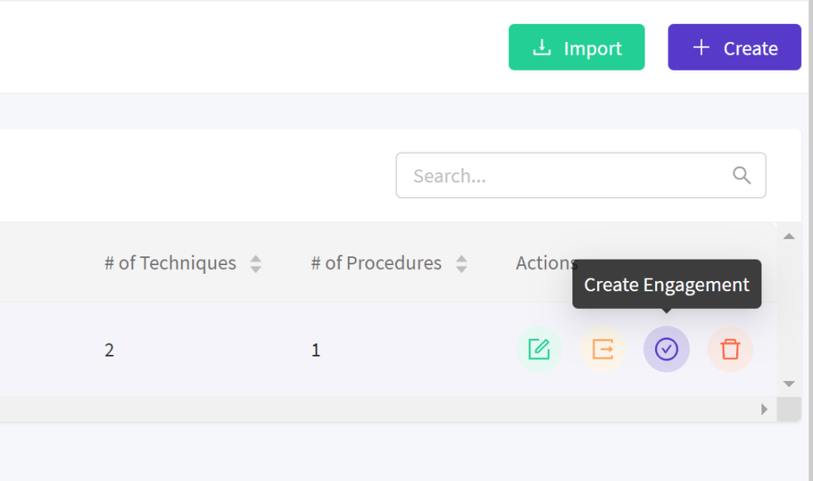Select the procedures count cell showing 1
The image size is (813, 481).
click(316, 350)
